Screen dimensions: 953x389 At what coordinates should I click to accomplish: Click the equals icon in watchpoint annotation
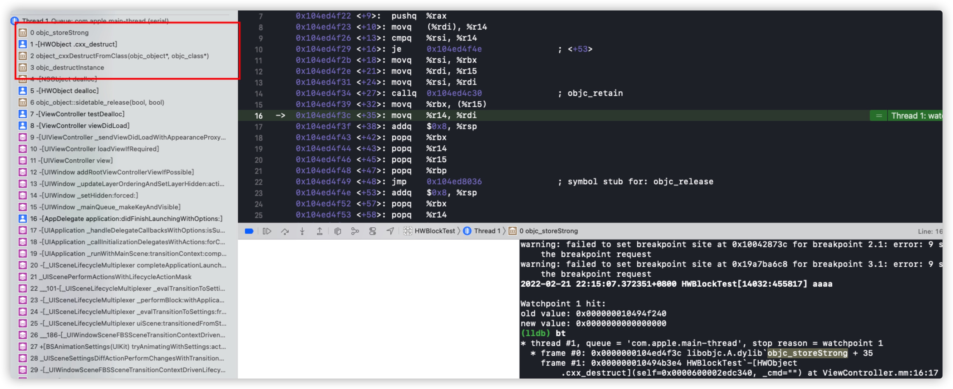pos(879,116)
